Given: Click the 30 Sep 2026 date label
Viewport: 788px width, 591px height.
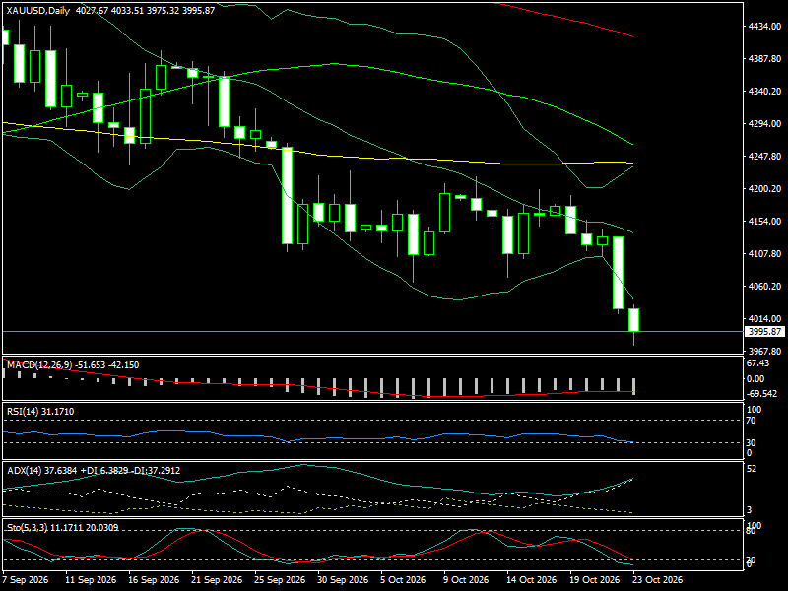Looking at the screenshot, I should click(343, 580).
